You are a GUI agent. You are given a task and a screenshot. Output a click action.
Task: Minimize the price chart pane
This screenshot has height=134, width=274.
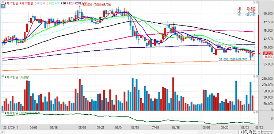pyautogui.click(x=254, y=3)
